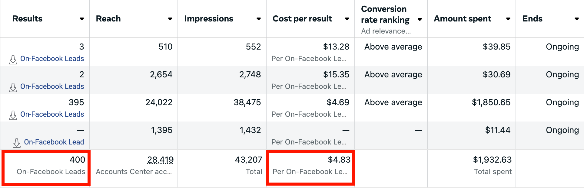
Task: Open Conversion rate ranking column dropdown
Action: click(420, 20)
